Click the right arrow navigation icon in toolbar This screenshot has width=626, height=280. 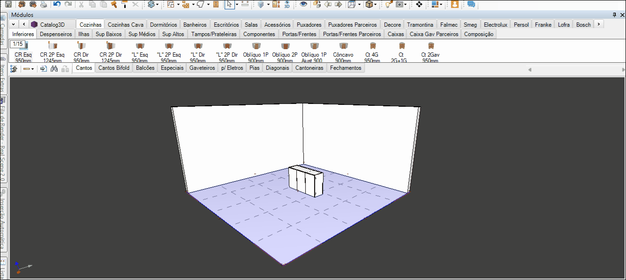[339, 4]
